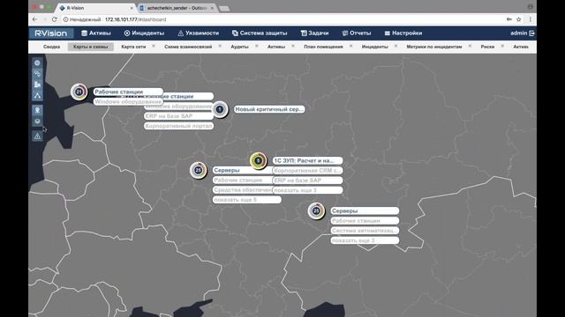Click the link chain icon in the map sidebar
The height and width of the screenshot is (317, 565).
37,74
